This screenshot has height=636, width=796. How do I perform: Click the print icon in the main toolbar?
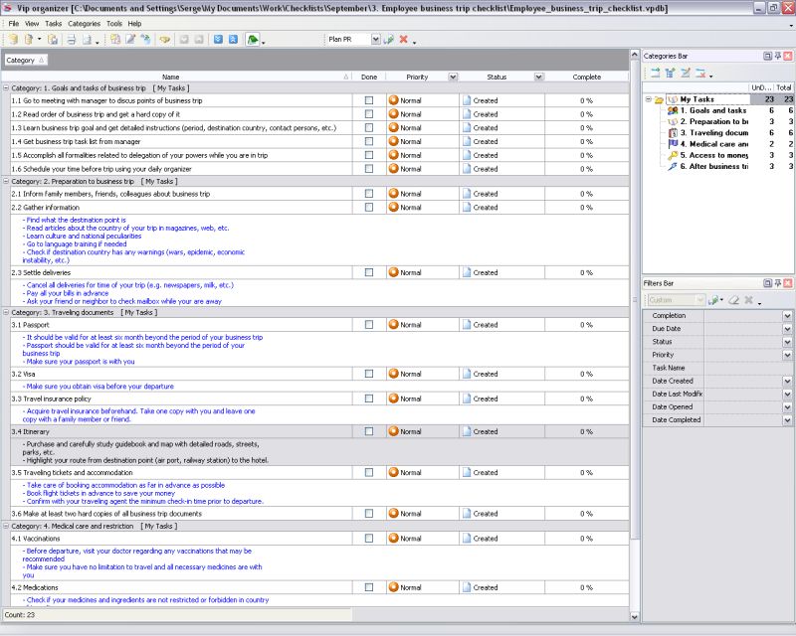coord(71,40)
